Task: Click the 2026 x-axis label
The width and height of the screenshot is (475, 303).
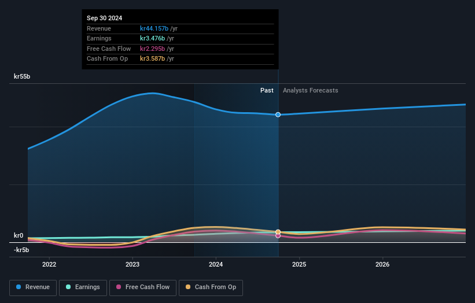Action: [382, 264]
